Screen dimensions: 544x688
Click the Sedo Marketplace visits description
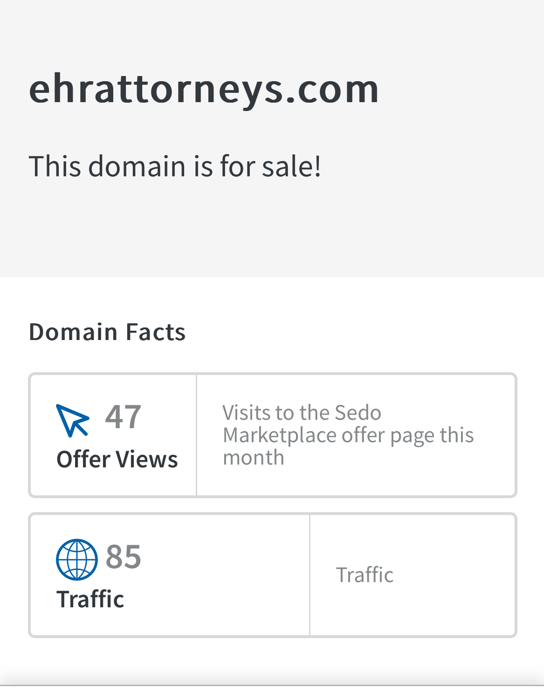(x=348, y=435)
